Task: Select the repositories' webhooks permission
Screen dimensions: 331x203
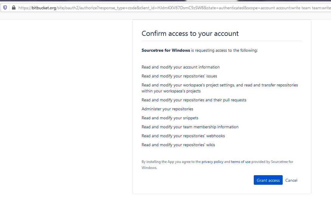Action: (x=183, y=136)
